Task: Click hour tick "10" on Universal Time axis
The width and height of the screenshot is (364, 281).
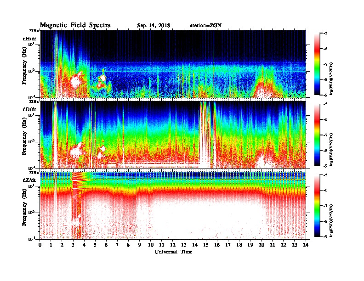Action: tap(151, 245)
